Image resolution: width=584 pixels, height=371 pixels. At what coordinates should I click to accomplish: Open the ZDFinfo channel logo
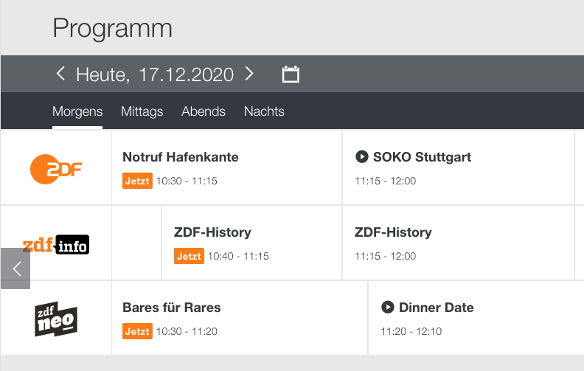[56, 244]
